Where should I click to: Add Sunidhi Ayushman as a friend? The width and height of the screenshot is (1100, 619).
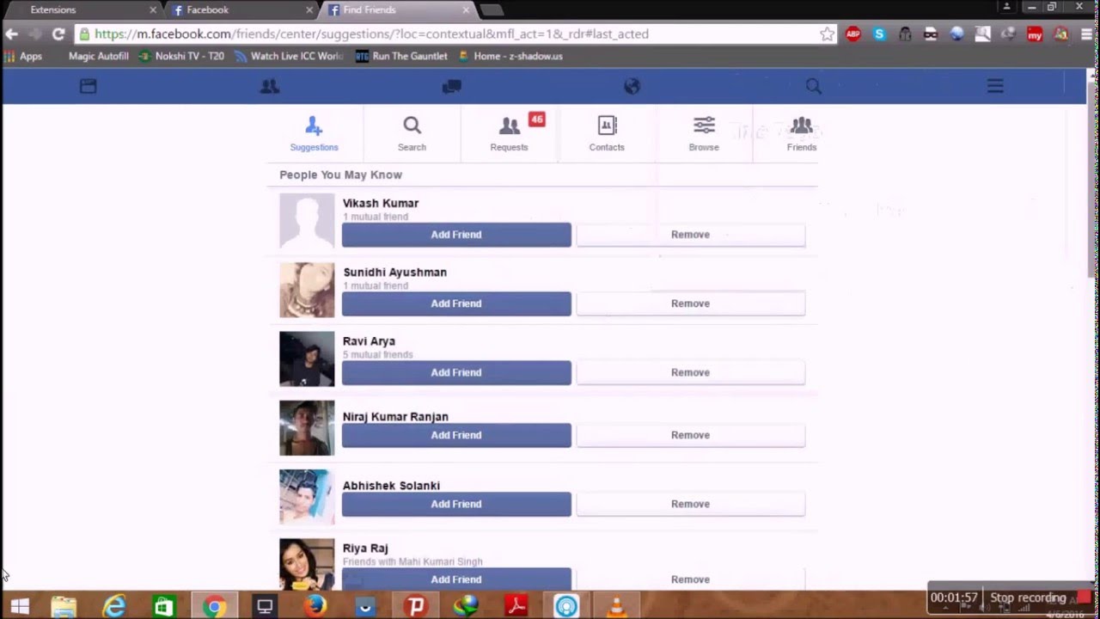455,303
